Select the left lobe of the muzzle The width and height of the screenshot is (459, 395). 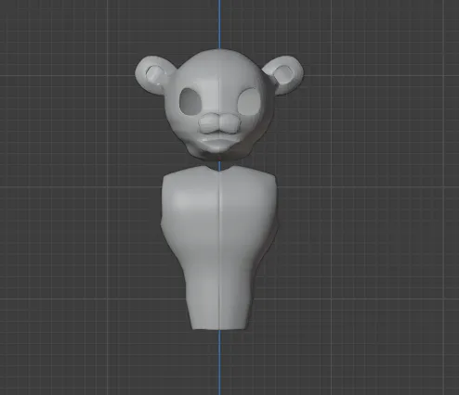click(x=209, y=123)
